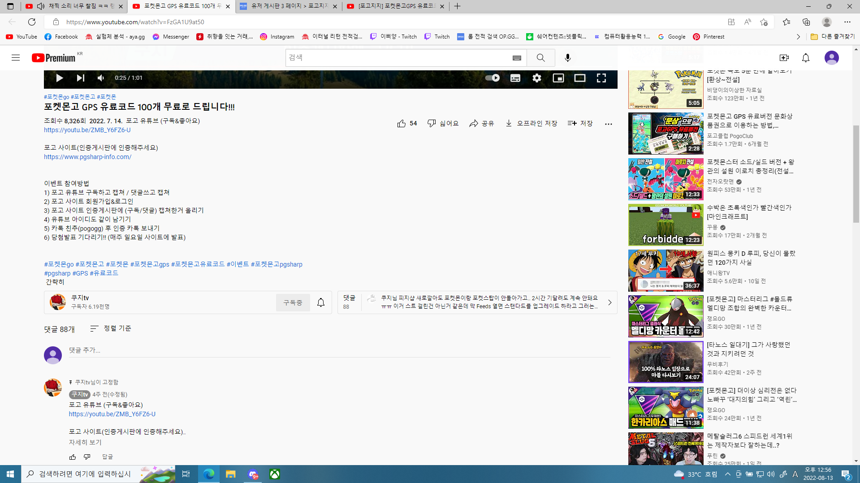Image resolution: width=860 pixels, height=483 pixels.
Task: Like the video with thumbs up
Action: coord(402,123)
